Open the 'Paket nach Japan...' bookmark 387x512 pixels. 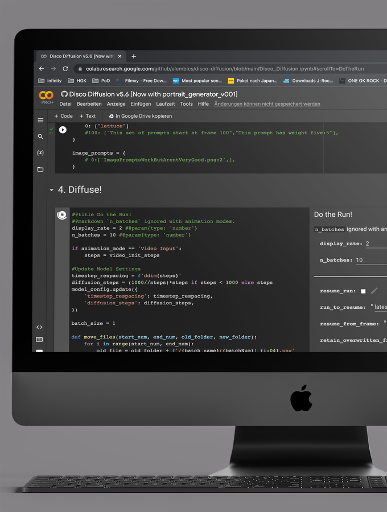(253, 81)
